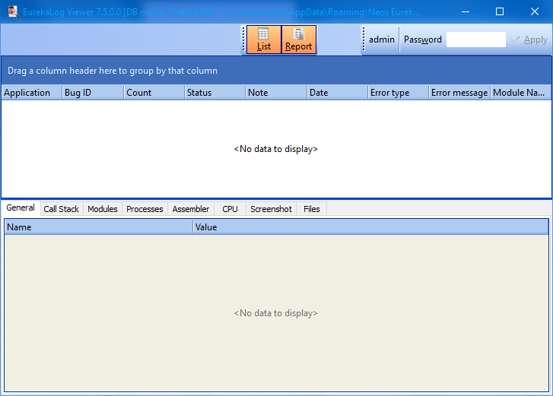Select the General tab
Image resolution: width=553 pixels, height=396 pixels.
[x=21, y=208]
